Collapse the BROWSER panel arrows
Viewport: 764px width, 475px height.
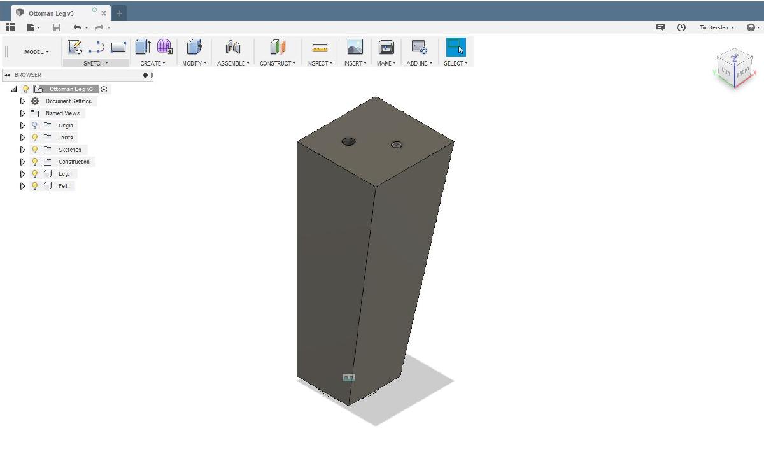[7, 75]
